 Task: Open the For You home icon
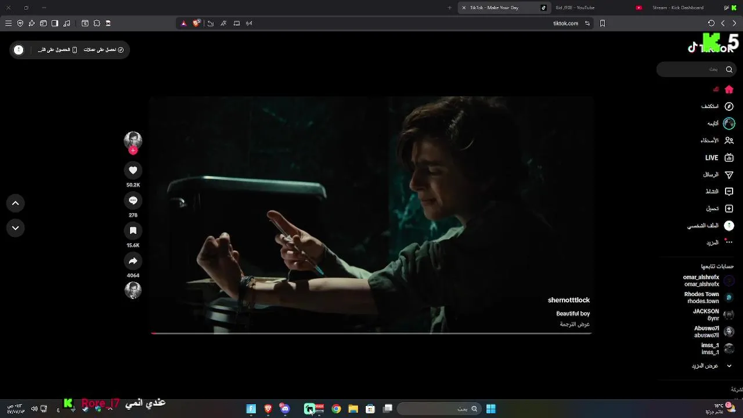point(729,89)
